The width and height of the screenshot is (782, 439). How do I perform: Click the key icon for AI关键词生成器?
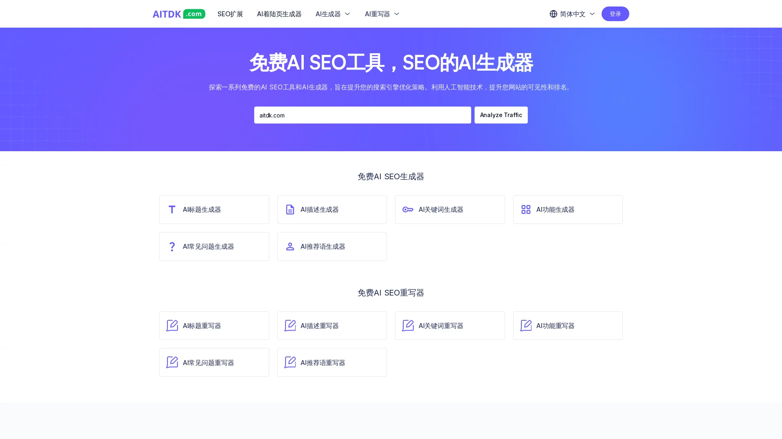408,209
